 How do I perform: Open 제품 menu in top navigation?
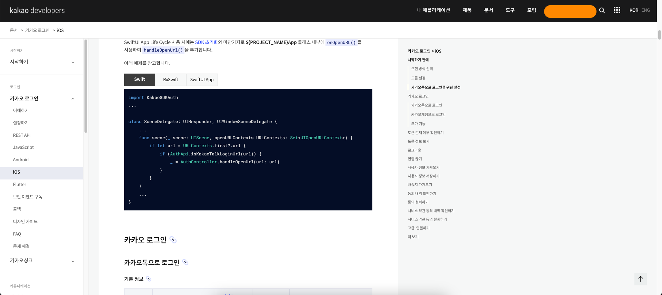point(467,10)
